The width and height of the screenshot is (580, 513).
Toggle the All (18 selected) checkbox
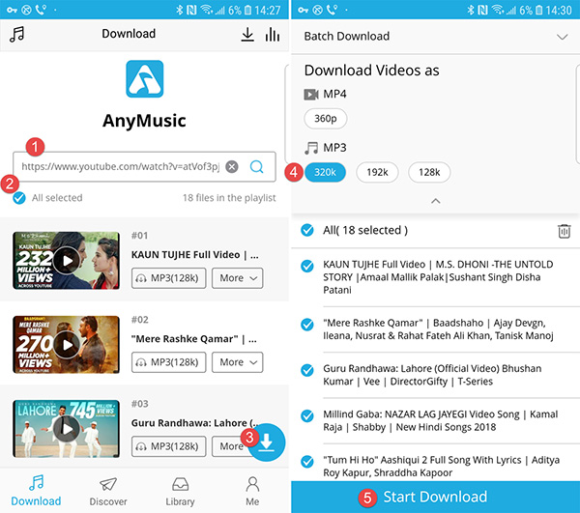point(307,230)
